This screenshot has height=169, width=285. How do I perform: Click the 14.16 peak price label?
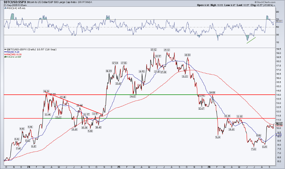point(46,91)
